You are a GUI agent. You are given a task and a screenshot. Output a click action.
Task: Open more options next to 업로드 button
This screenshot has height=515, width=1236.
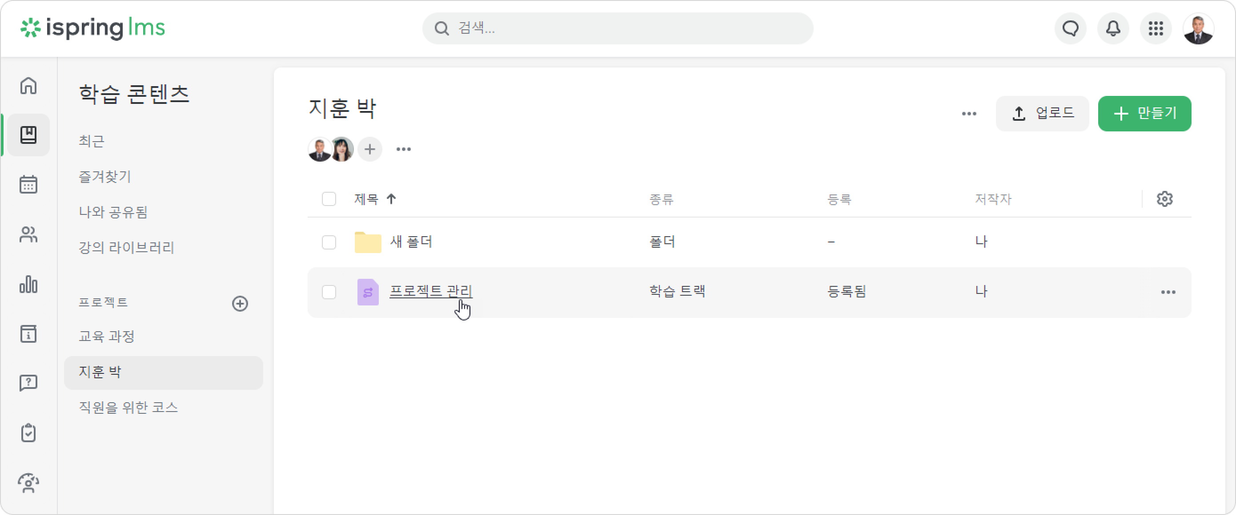point(969,114)
